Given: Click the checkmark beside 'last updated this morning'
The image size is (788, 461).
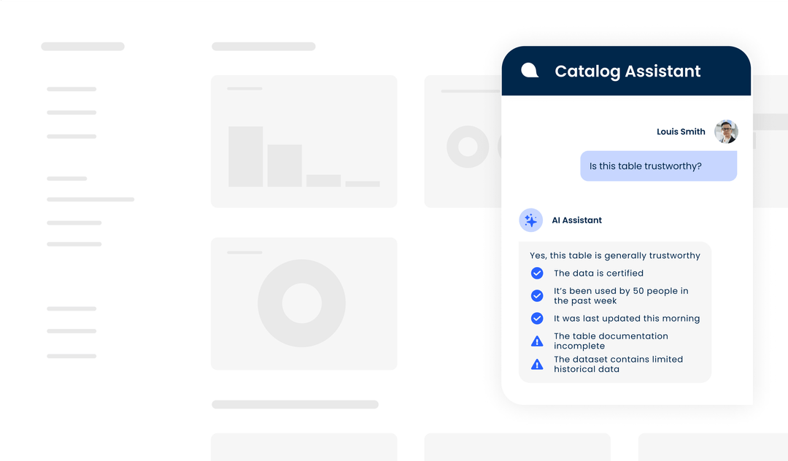Looking at the screenshot, I should pyautogui.click(x=537, y=318).
